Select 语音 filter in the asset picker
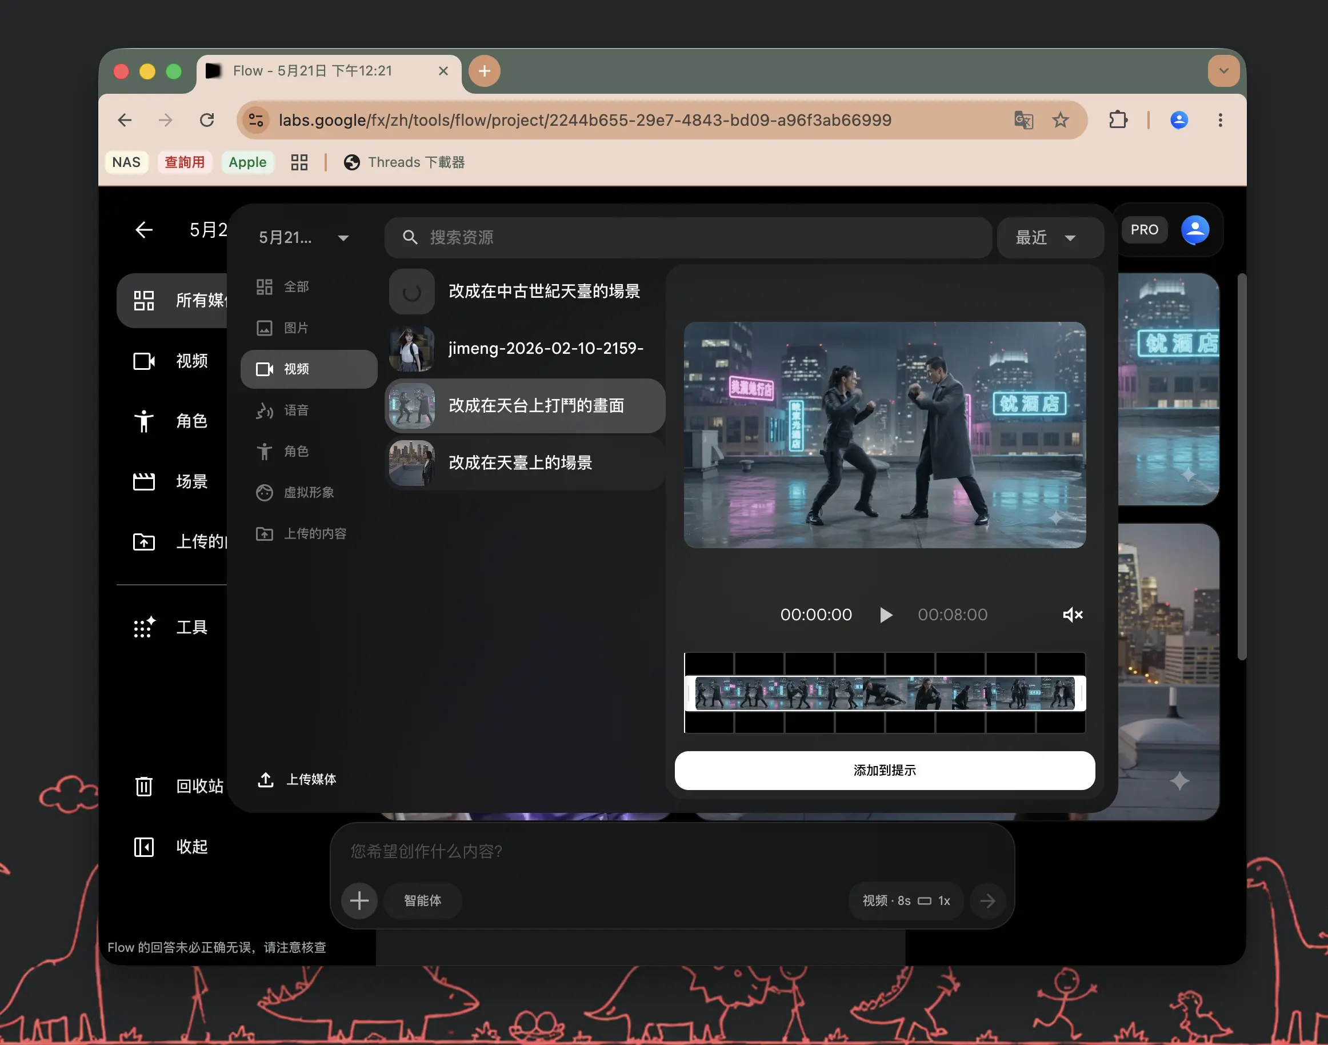Viewport: 1328px width, 1045px height. click(309, 410)
